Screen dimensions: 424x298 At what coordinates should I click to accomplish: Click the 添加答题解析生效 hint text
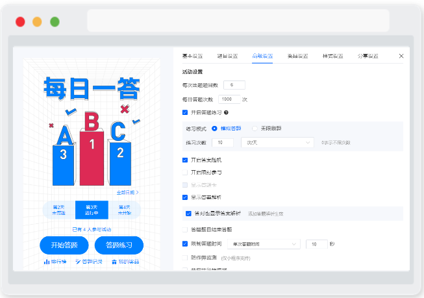click(x=266, y=214)
